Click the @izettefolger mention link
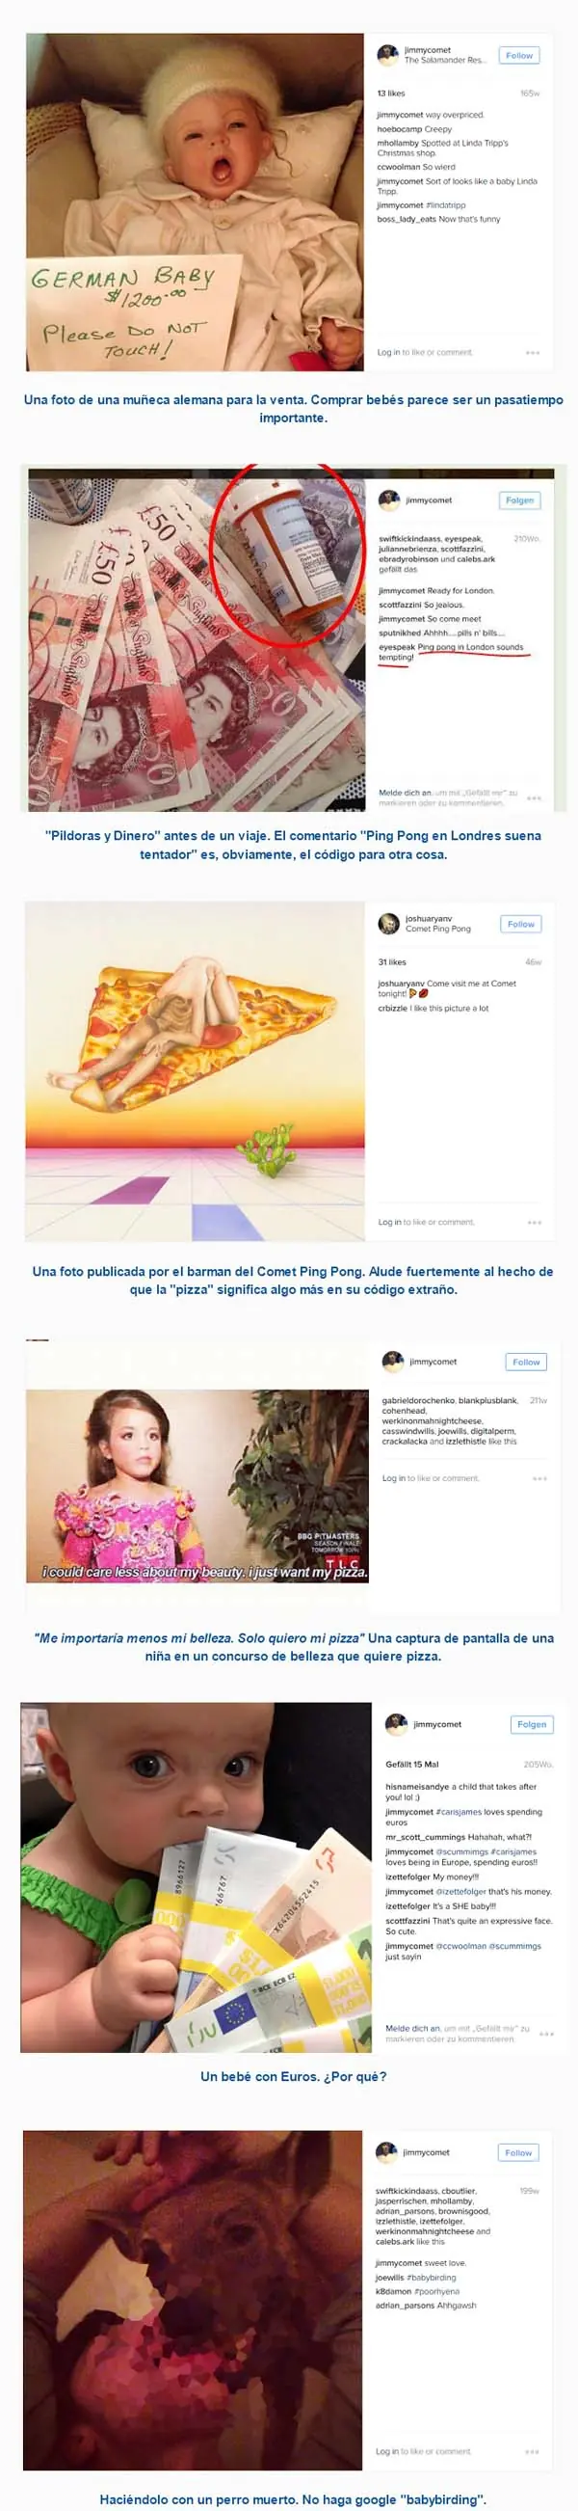Image resolution: width=578 pixels, height=2511 pixels. pyautogui.click(x=461, y=1891)
